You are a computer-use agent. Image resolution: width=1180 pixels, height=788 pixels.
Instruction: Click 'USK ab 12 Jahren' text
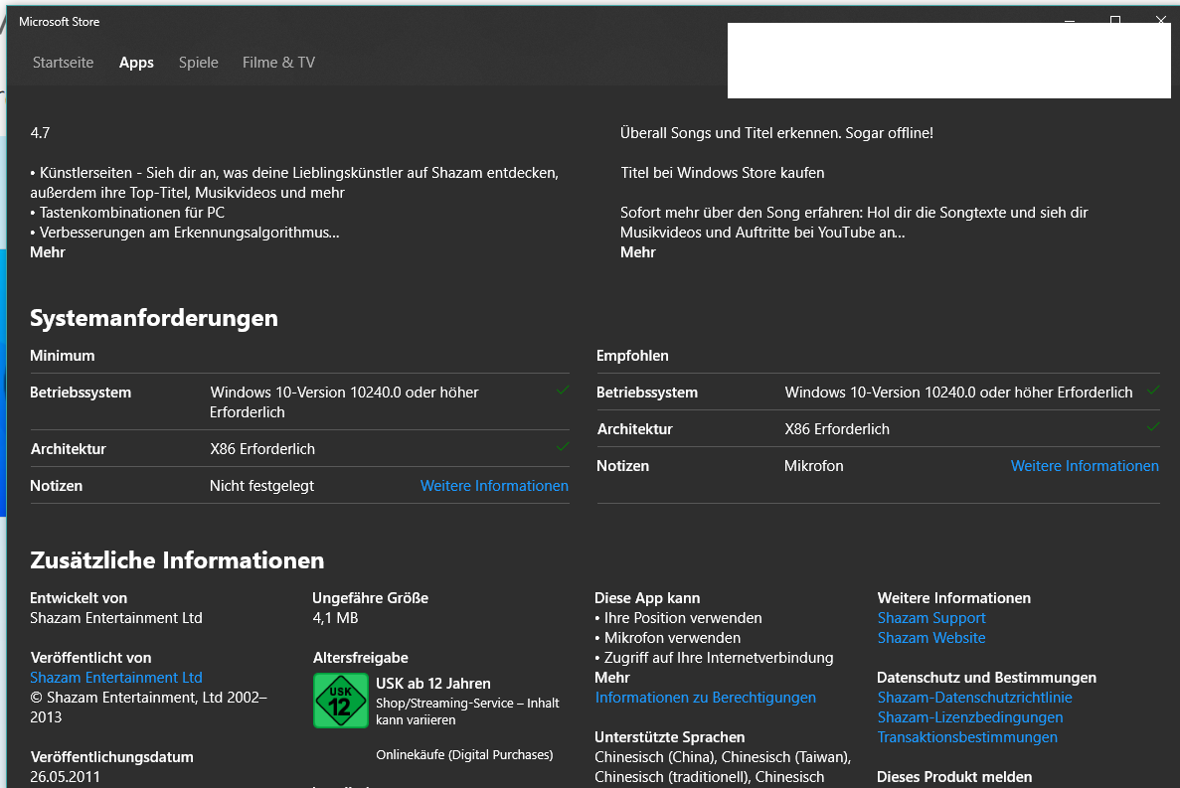(433, 684)
